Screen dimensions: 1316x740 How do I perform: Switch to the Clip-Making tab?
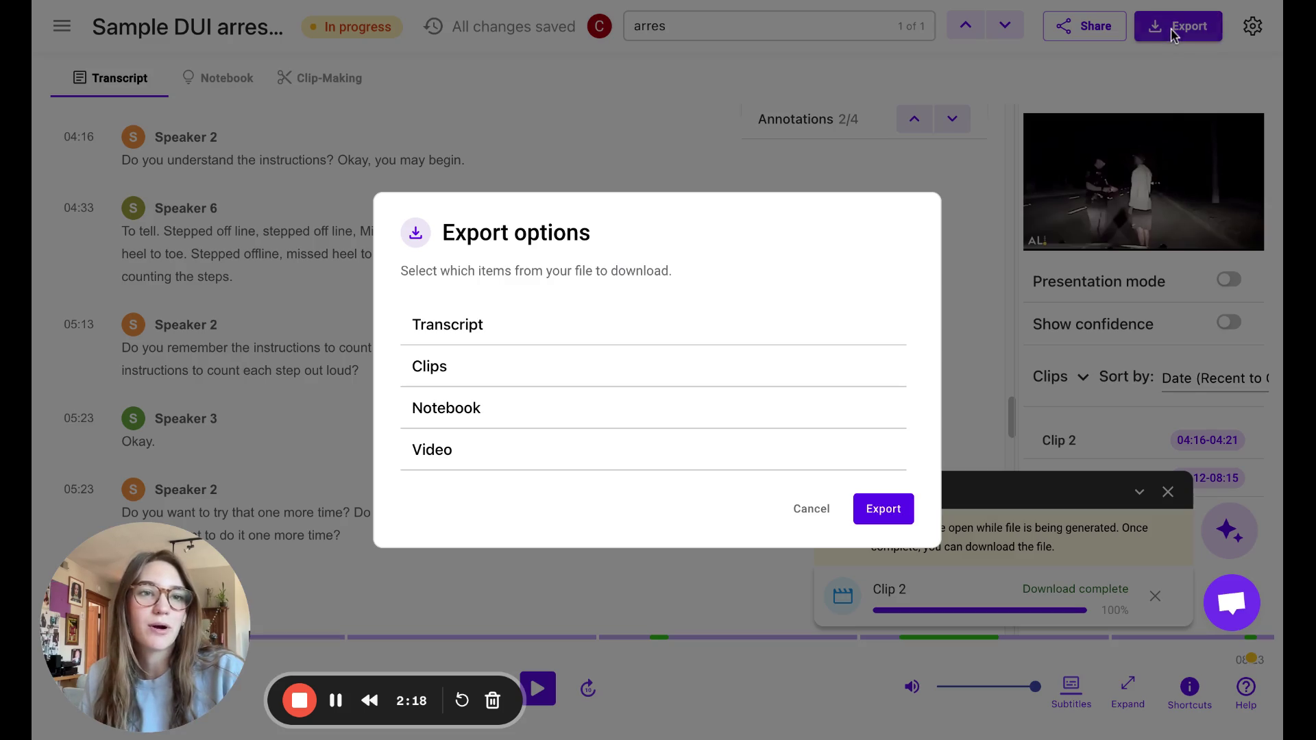coord(319,78)
